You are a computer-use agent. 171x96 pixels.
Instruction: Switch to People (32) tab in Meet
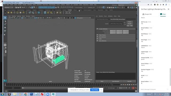pos(147,14)
